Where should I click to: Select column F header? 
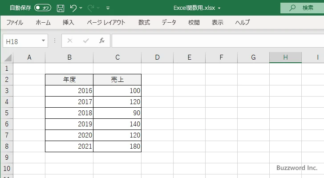pyautogui.click(x=221, y=57)
